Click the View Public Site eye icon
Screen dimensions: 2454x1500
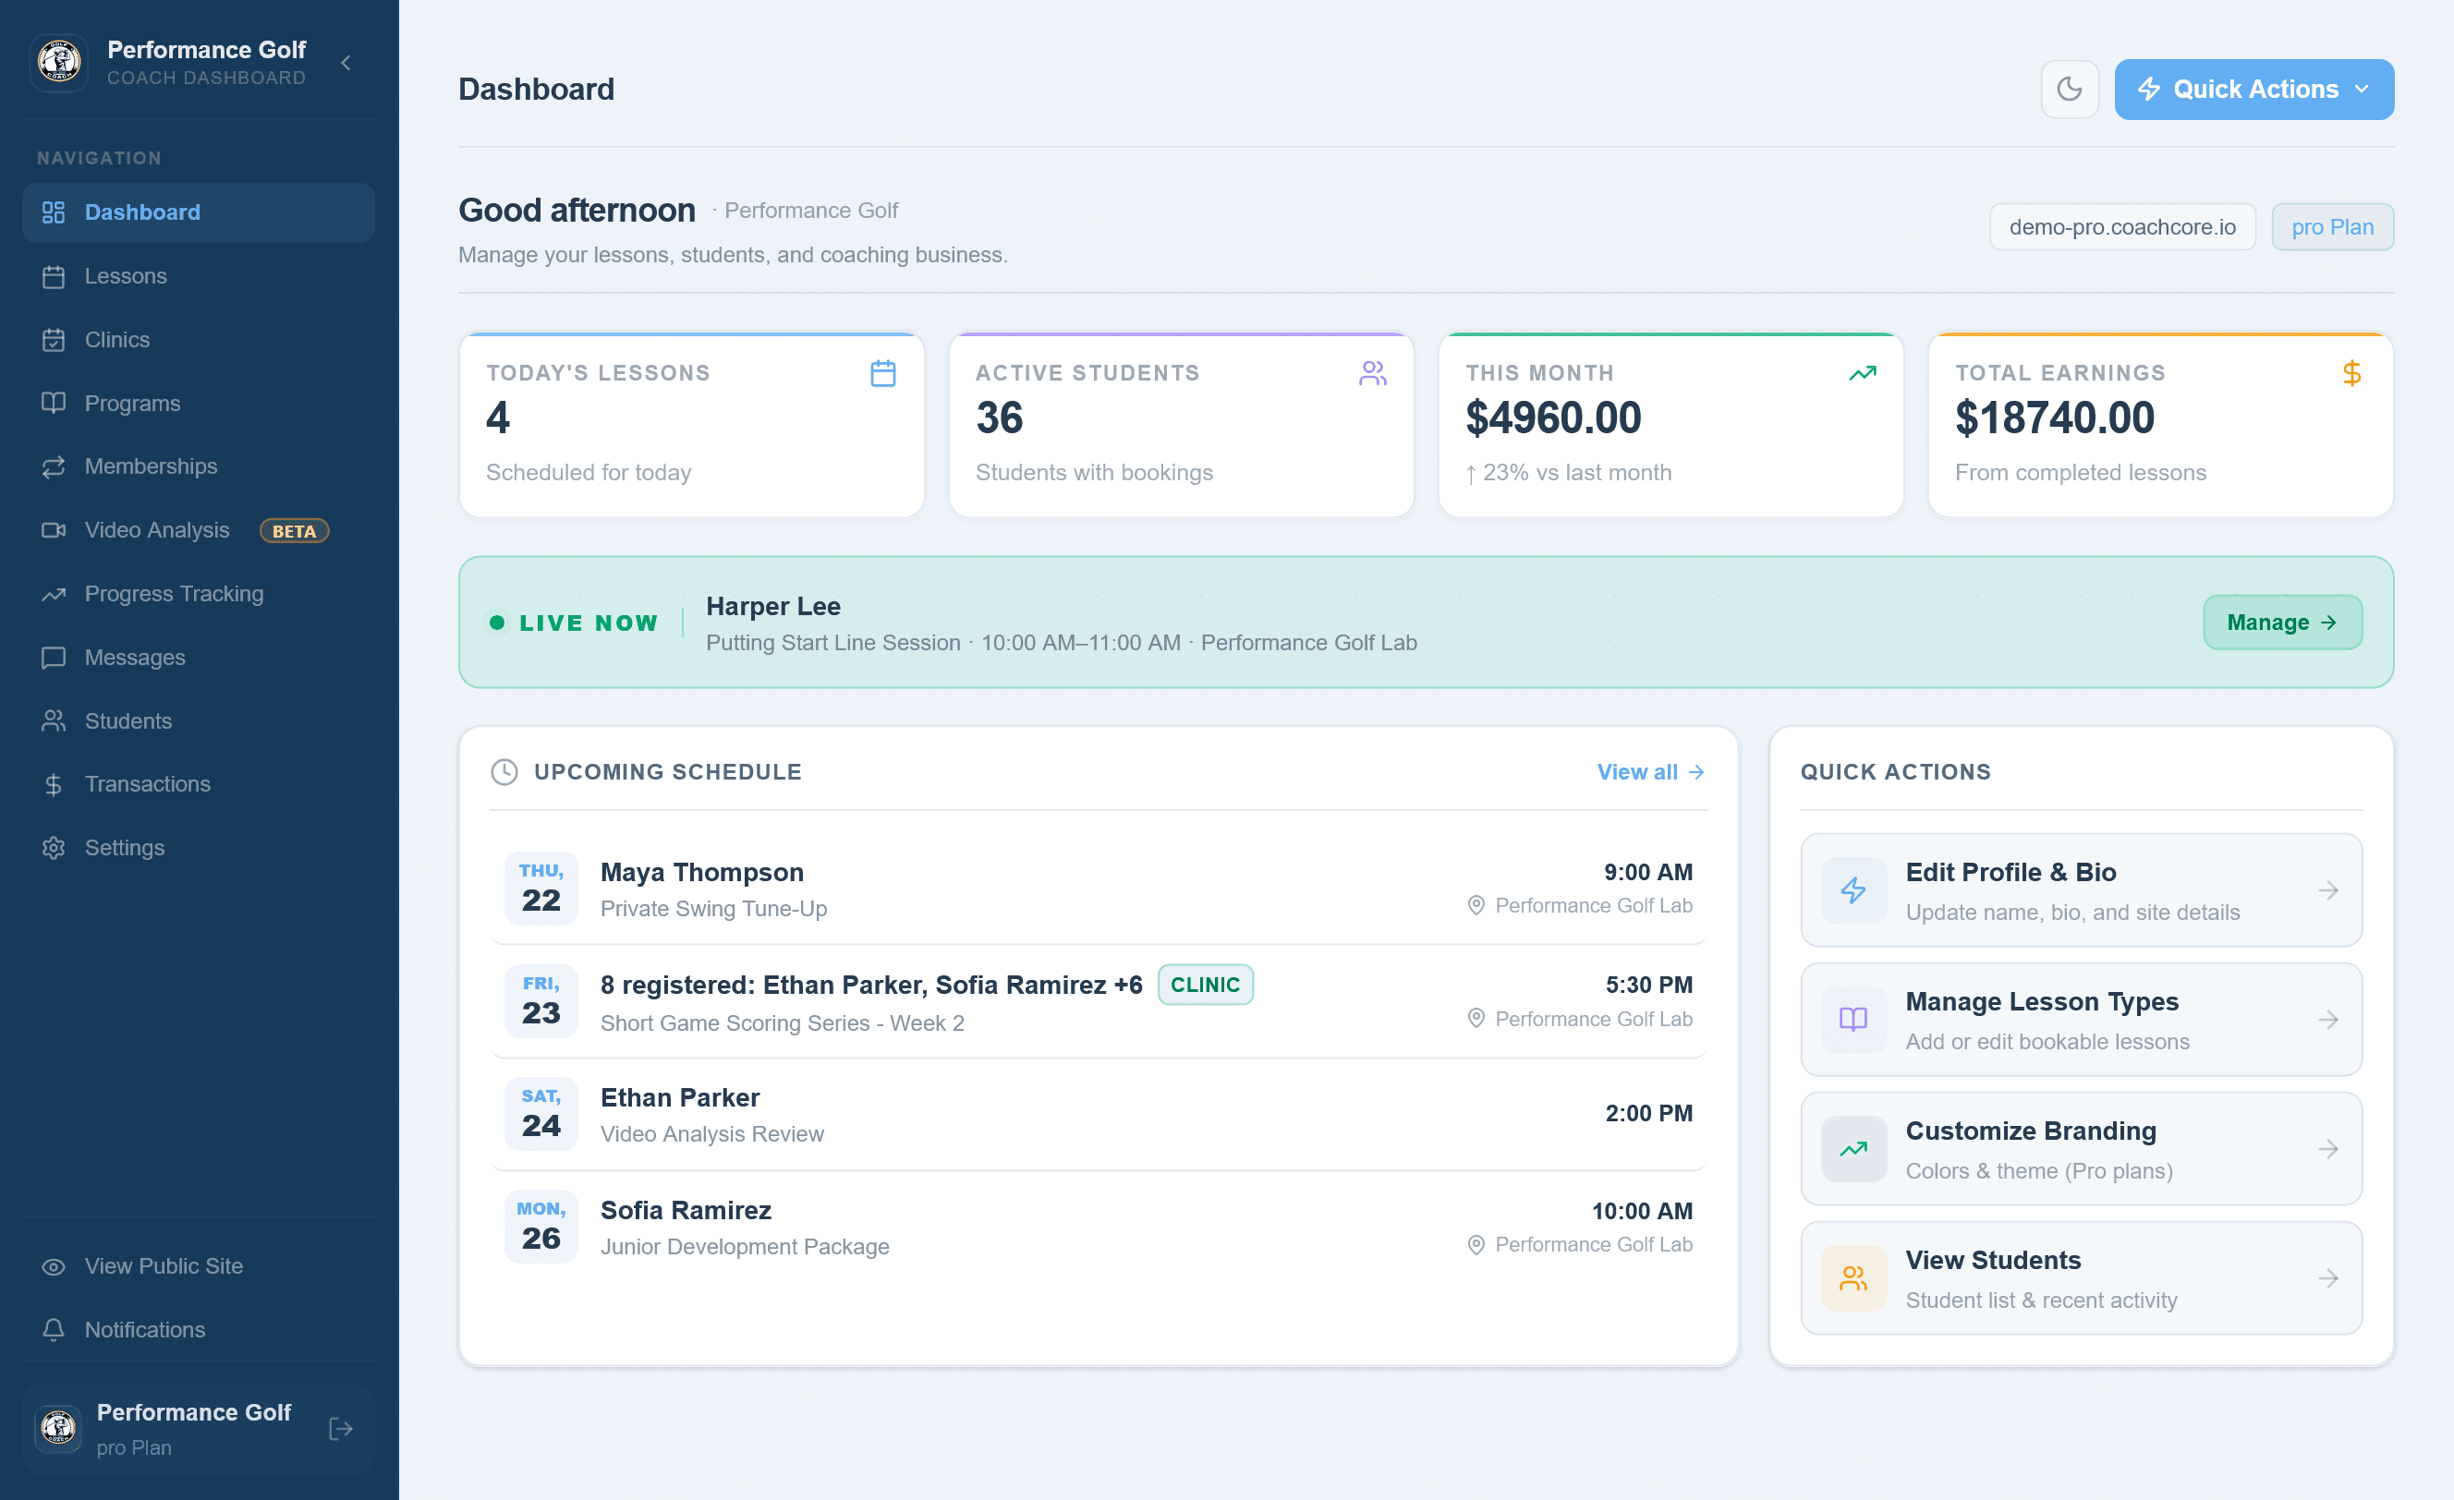point(54,1266)
